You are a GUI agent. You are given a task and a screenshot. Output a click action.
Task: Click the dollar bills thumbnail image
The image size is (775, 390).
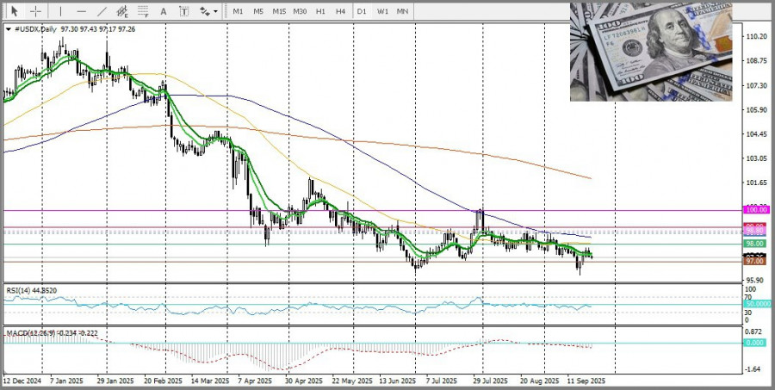point(650,51)
